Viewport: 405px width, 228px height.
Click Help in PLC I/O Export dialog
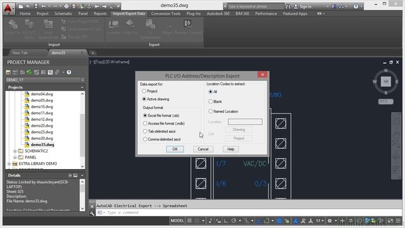tap(230, 149)
